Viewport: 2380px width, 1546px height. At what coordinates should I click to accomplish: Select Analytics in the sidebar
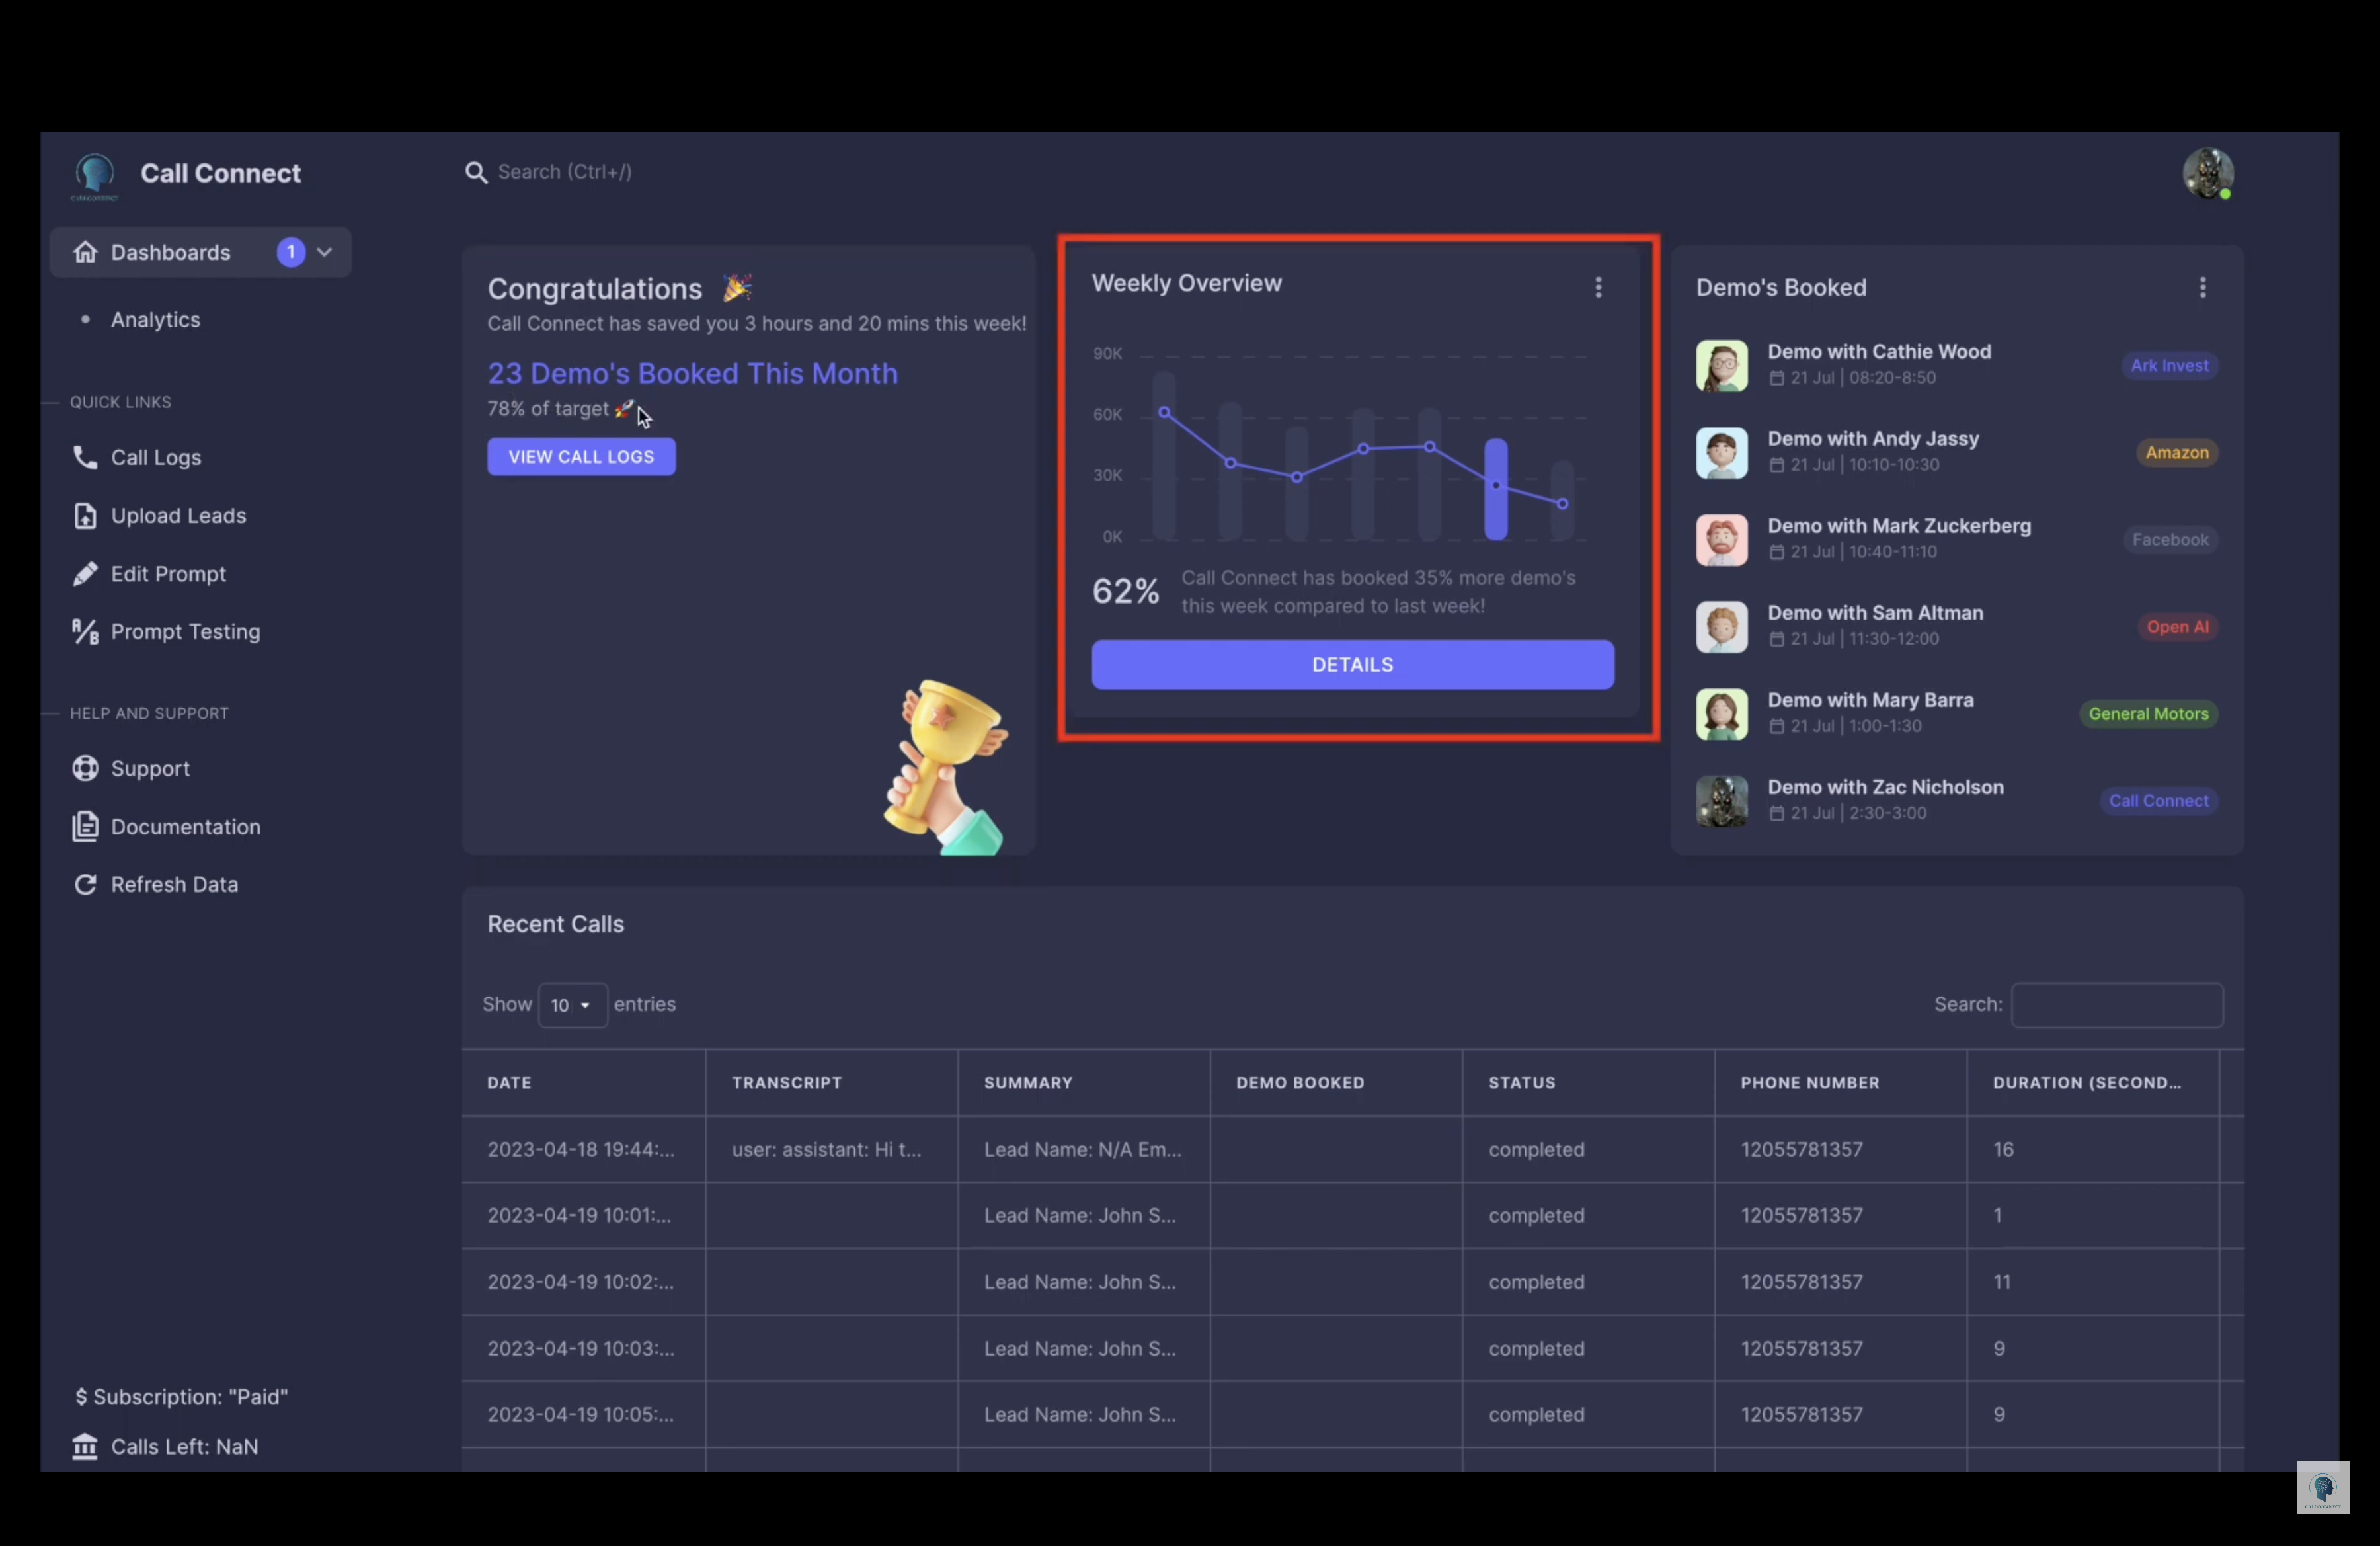click(x=155, y=319)
